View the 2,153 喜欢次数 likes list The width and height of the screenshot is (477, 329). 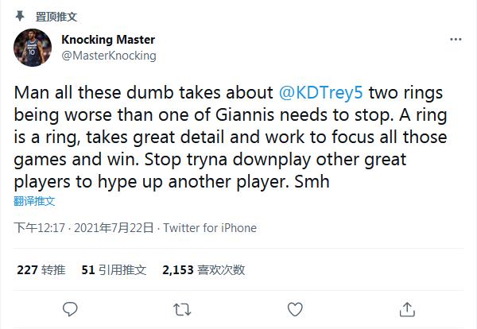point(203,269)
